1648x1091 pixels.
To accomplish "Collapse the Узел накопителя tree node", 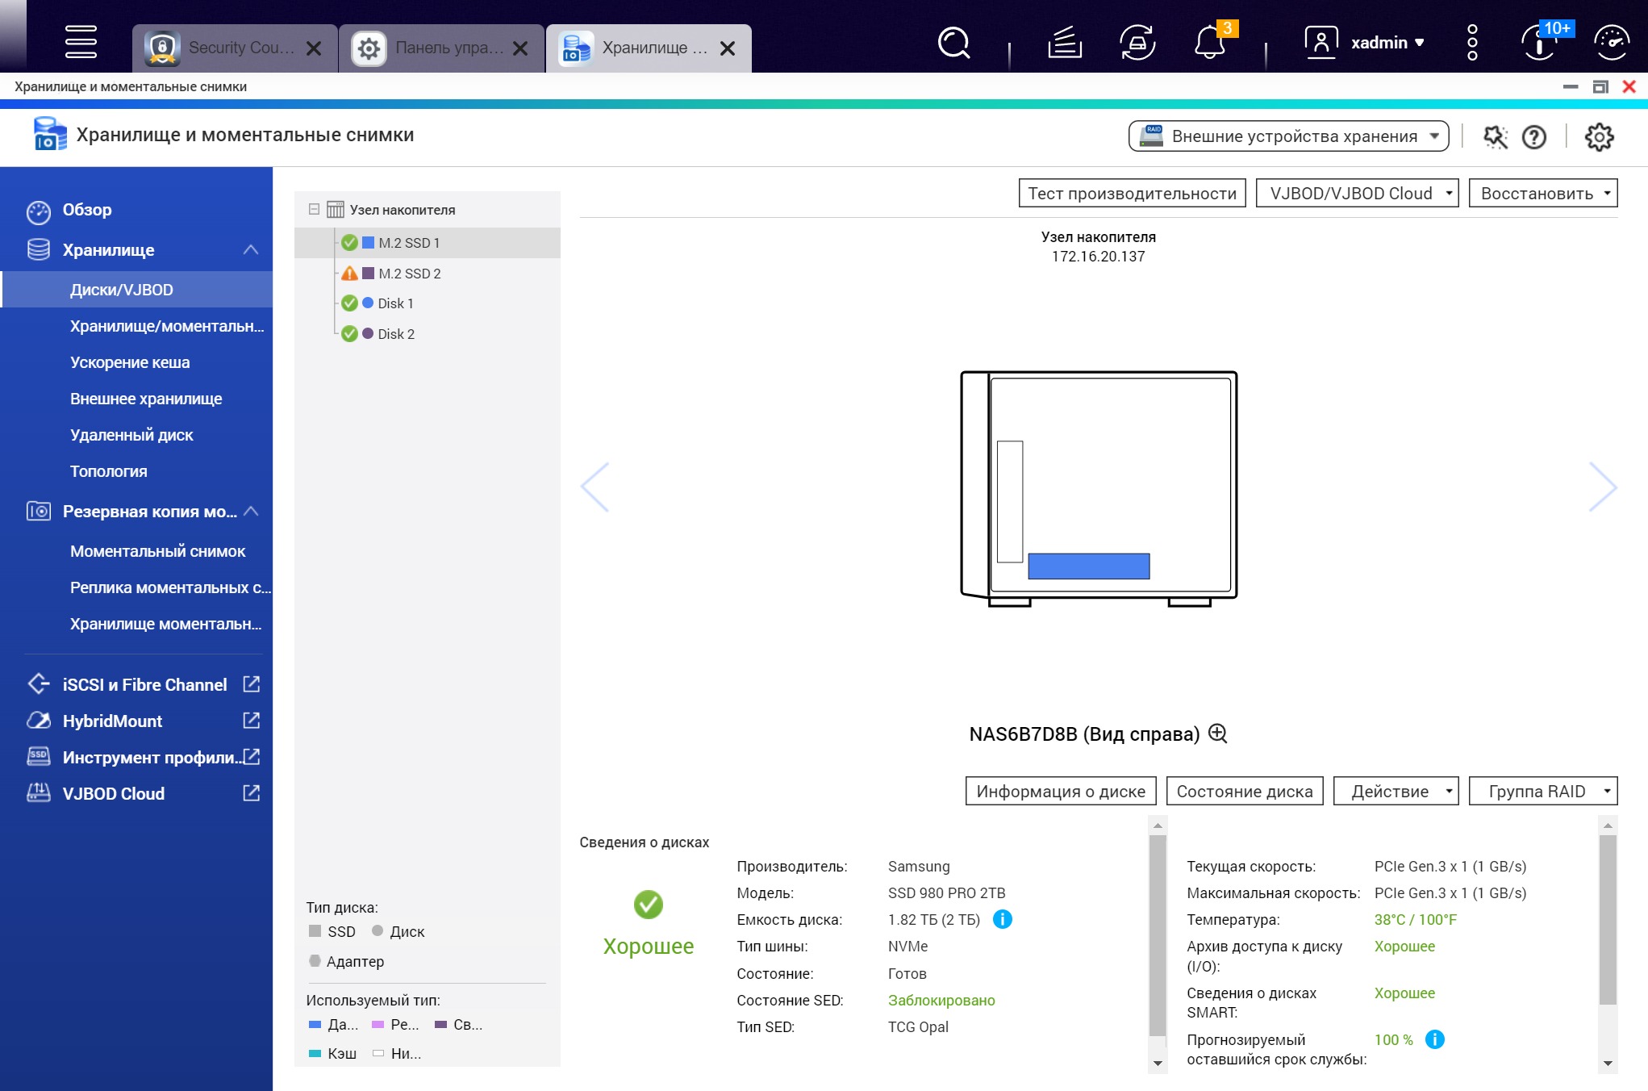I will coord(314,209).
